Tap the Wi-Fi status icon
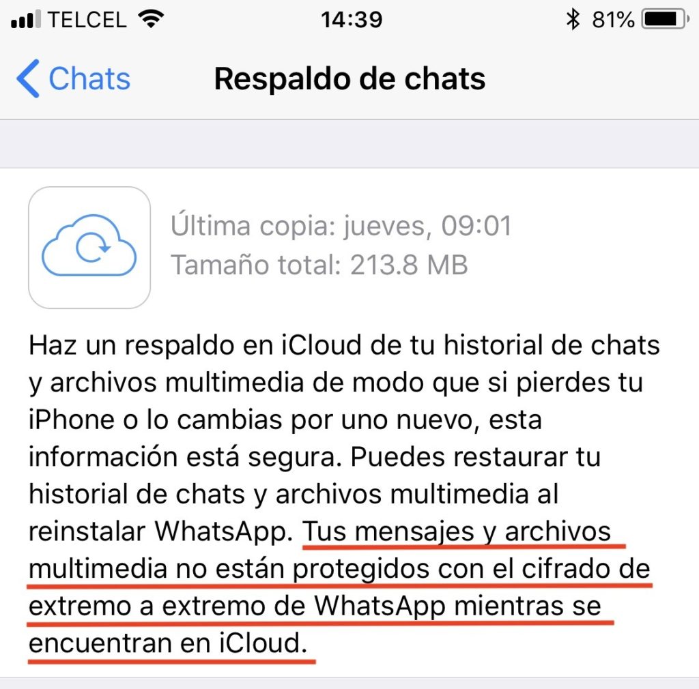The image size is (699, 689). (x=151, y=19)
